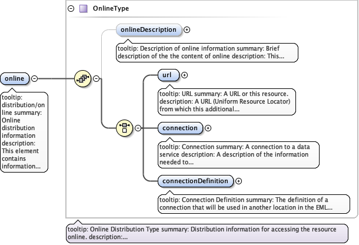Expand the onlineDescription element
The width and height of the screenshot is (359, 245).
[x=187, y=29]
